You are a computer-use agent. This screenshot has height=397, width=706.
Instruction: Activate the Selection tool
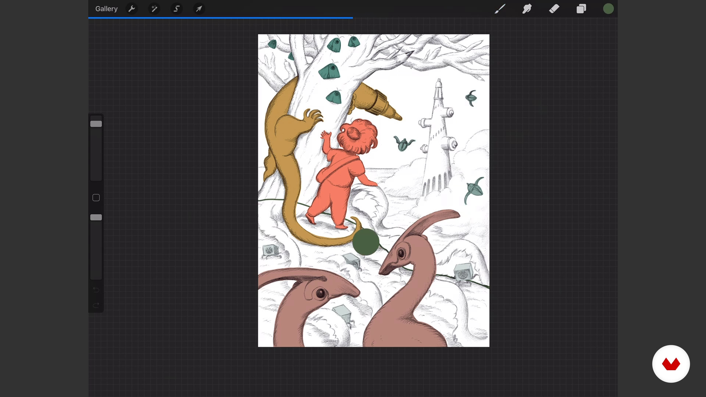point(176,9)
